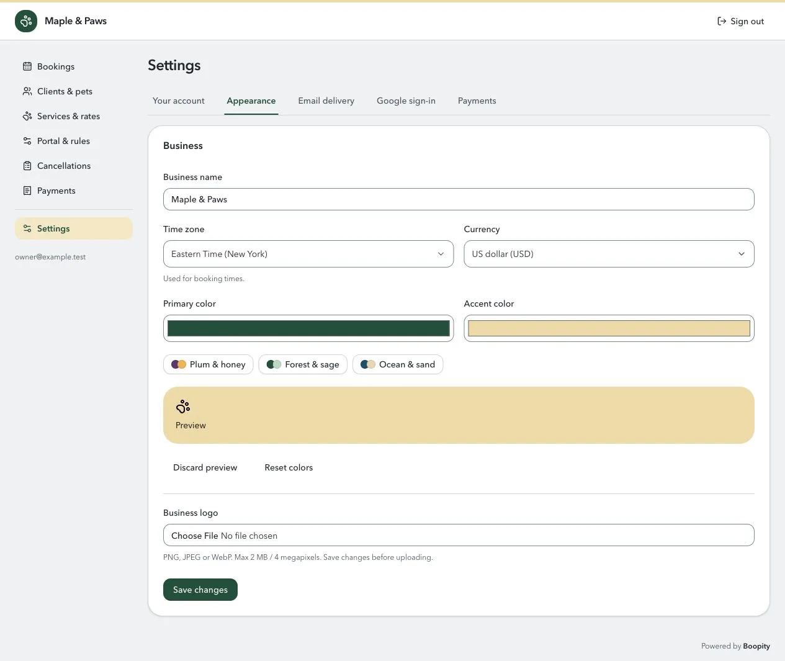Open Payments in the sidebar

(74, 191)
